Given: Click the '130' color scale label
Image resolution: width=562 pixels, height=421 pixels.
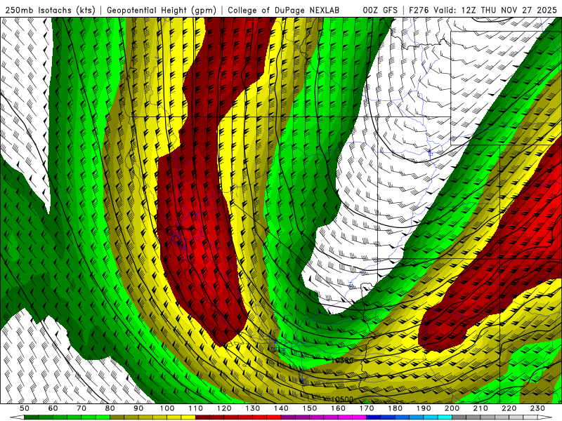Looking at the screenshot, I should [253, 408].
